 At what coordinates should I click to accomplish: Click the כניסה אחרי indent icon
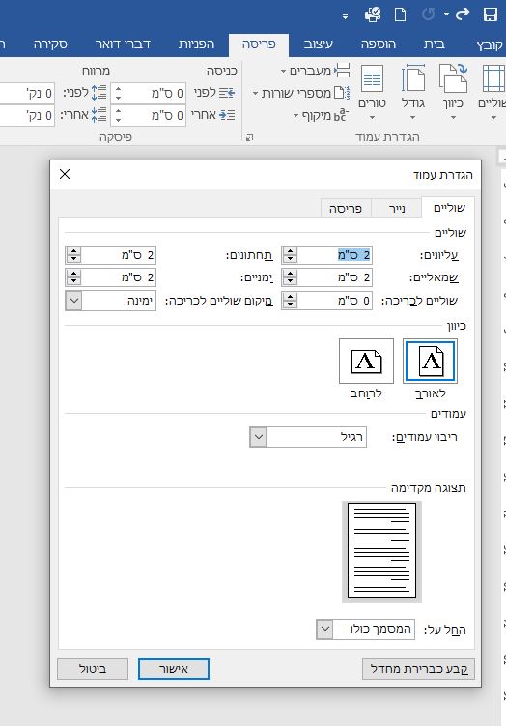(x=227, y=115)
